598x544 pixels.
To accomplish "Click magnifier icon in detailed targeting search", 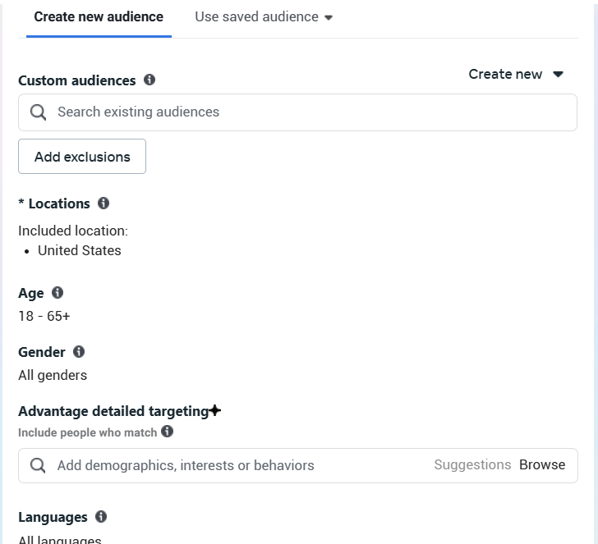I will click(x=38, y=465).
